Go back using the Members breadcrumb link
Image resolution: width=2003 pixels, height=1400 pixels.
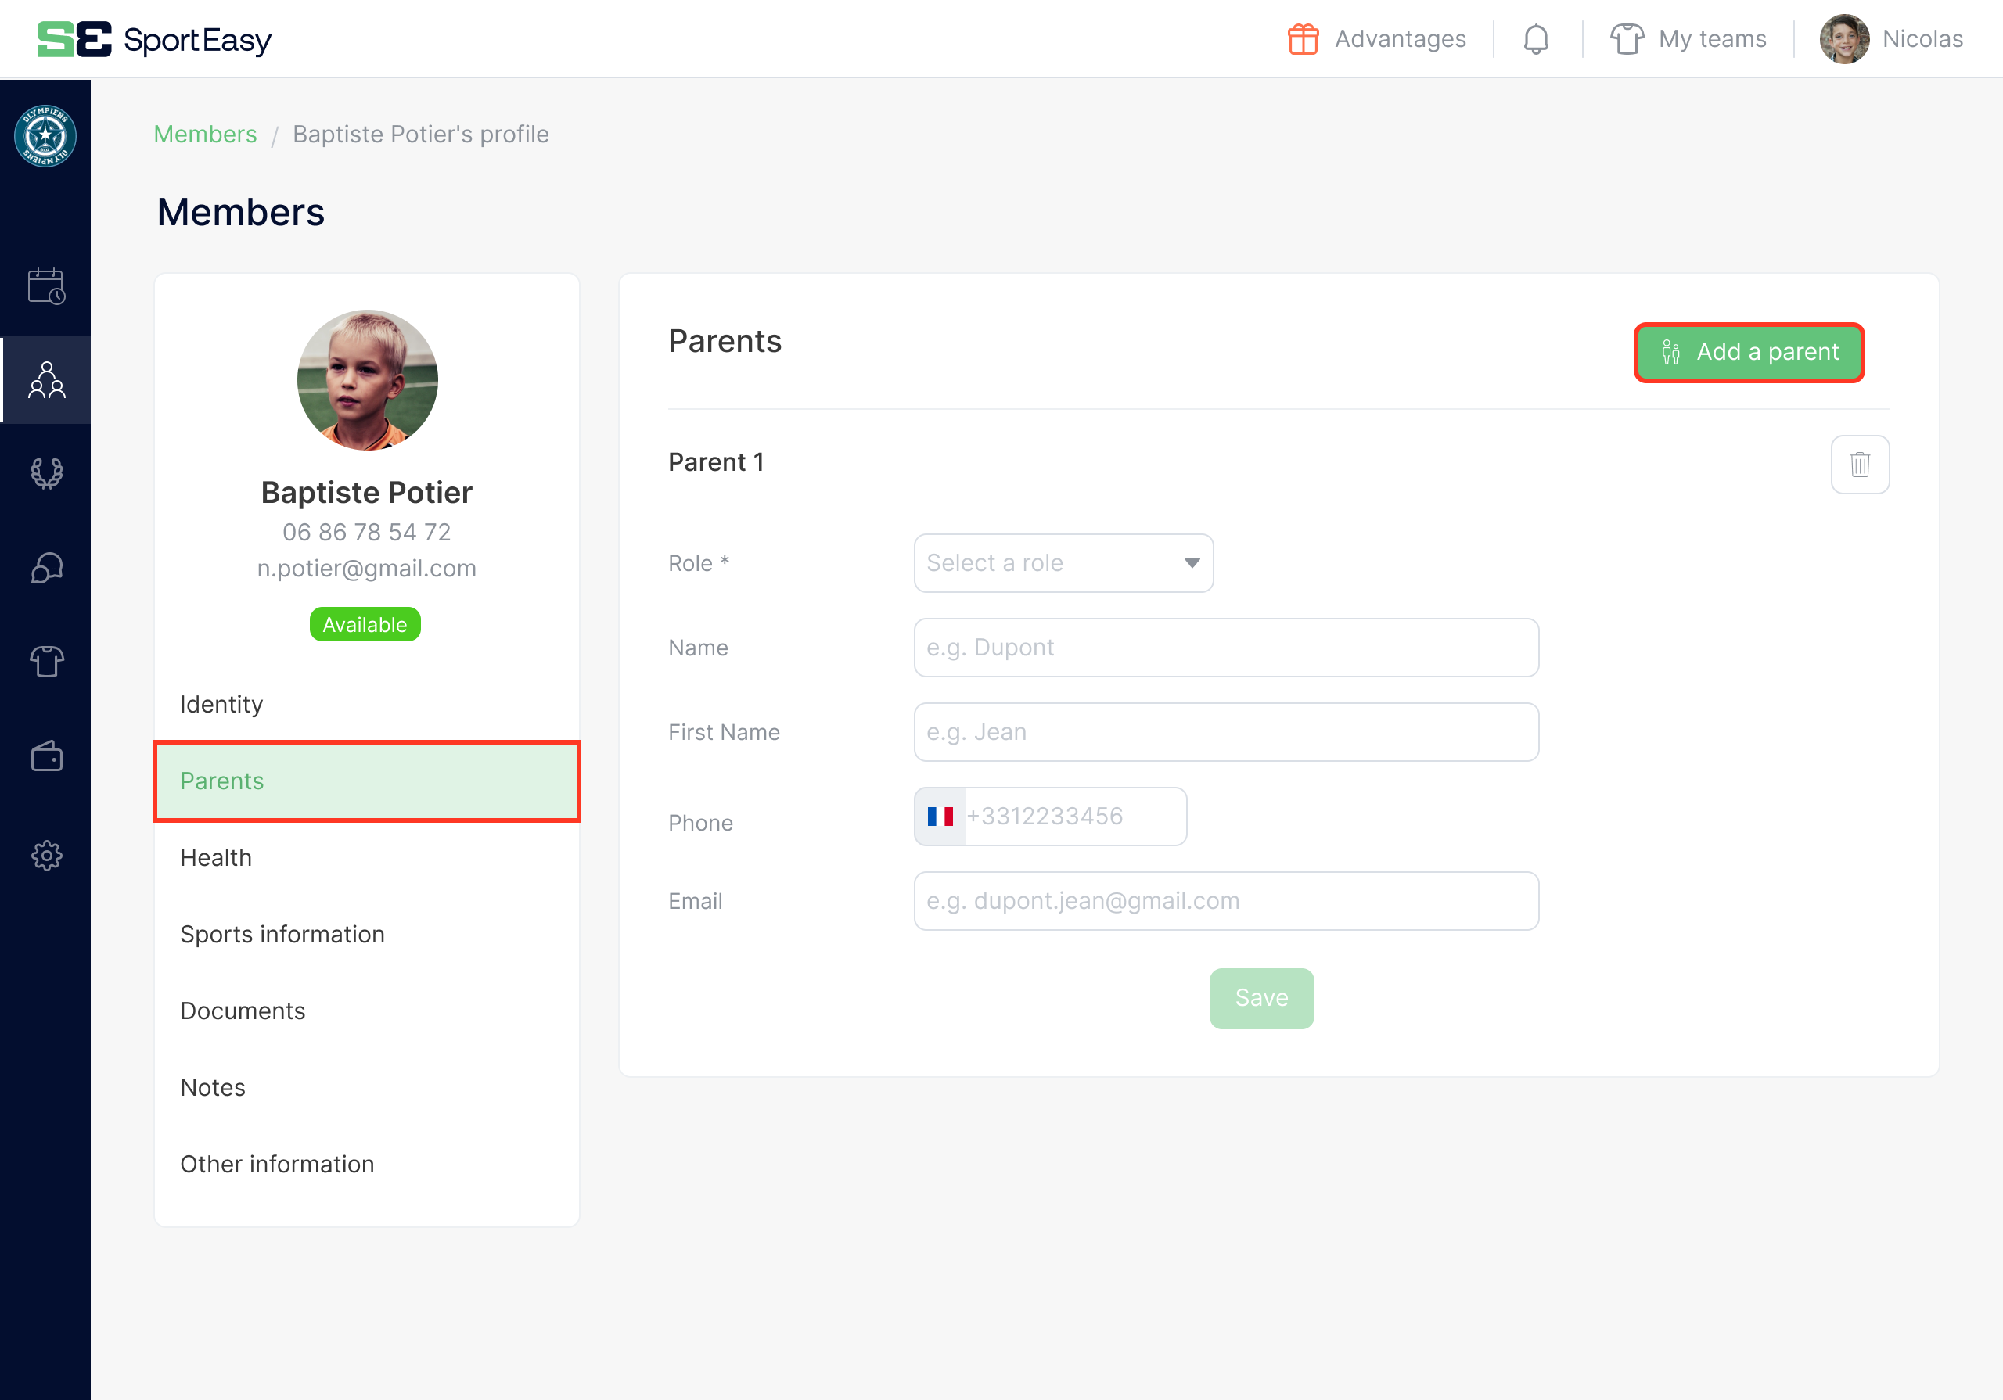pos(205,134)
